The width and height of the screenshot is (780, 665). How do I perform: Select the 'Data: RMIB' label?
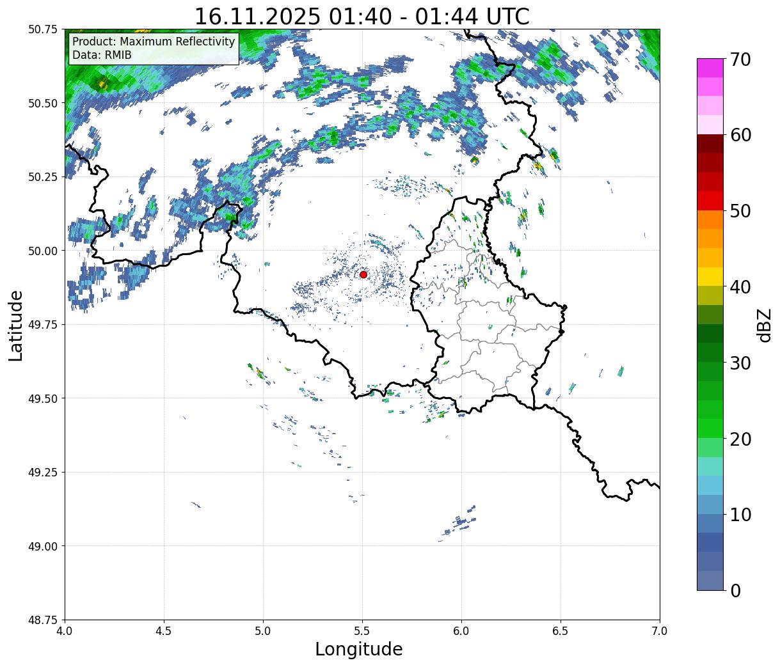[102, 56]
